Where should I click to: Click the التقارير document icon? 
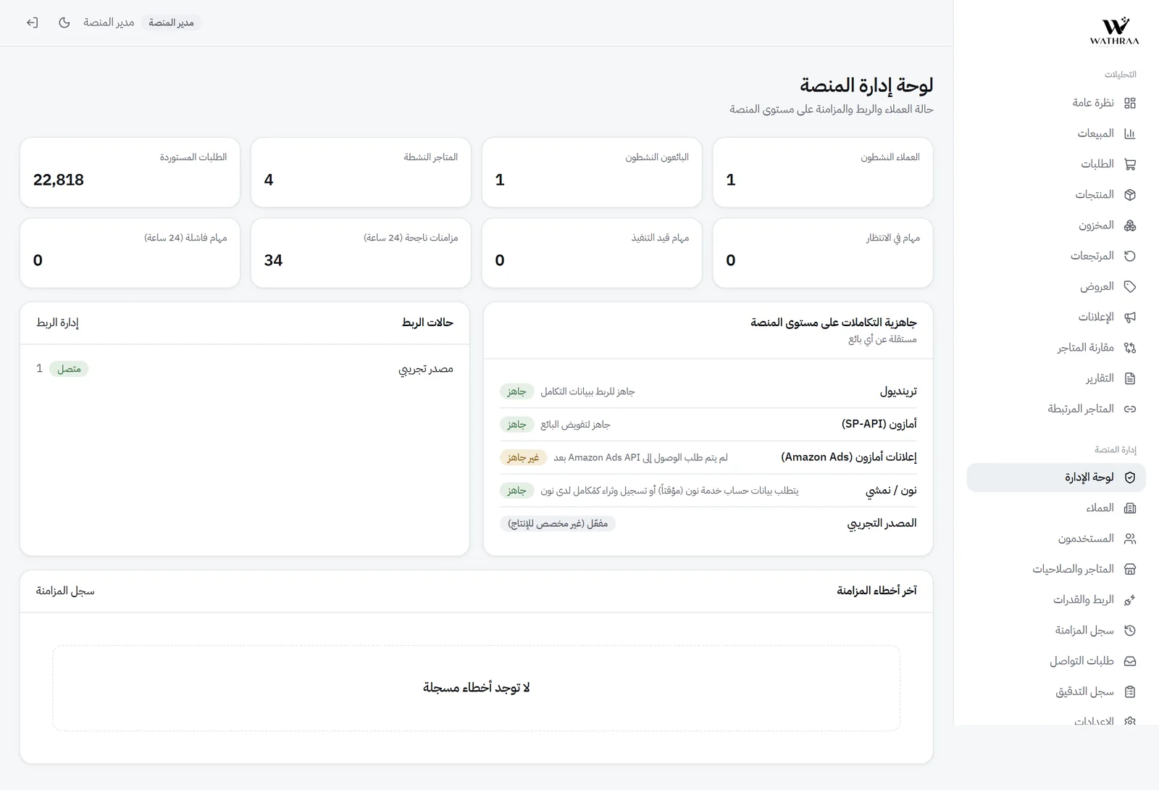1130,378
